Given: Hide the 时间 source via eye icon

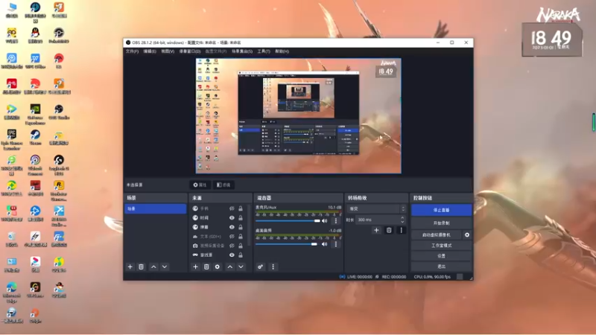Looking at the screenshot, I should (x=232, y=217).
